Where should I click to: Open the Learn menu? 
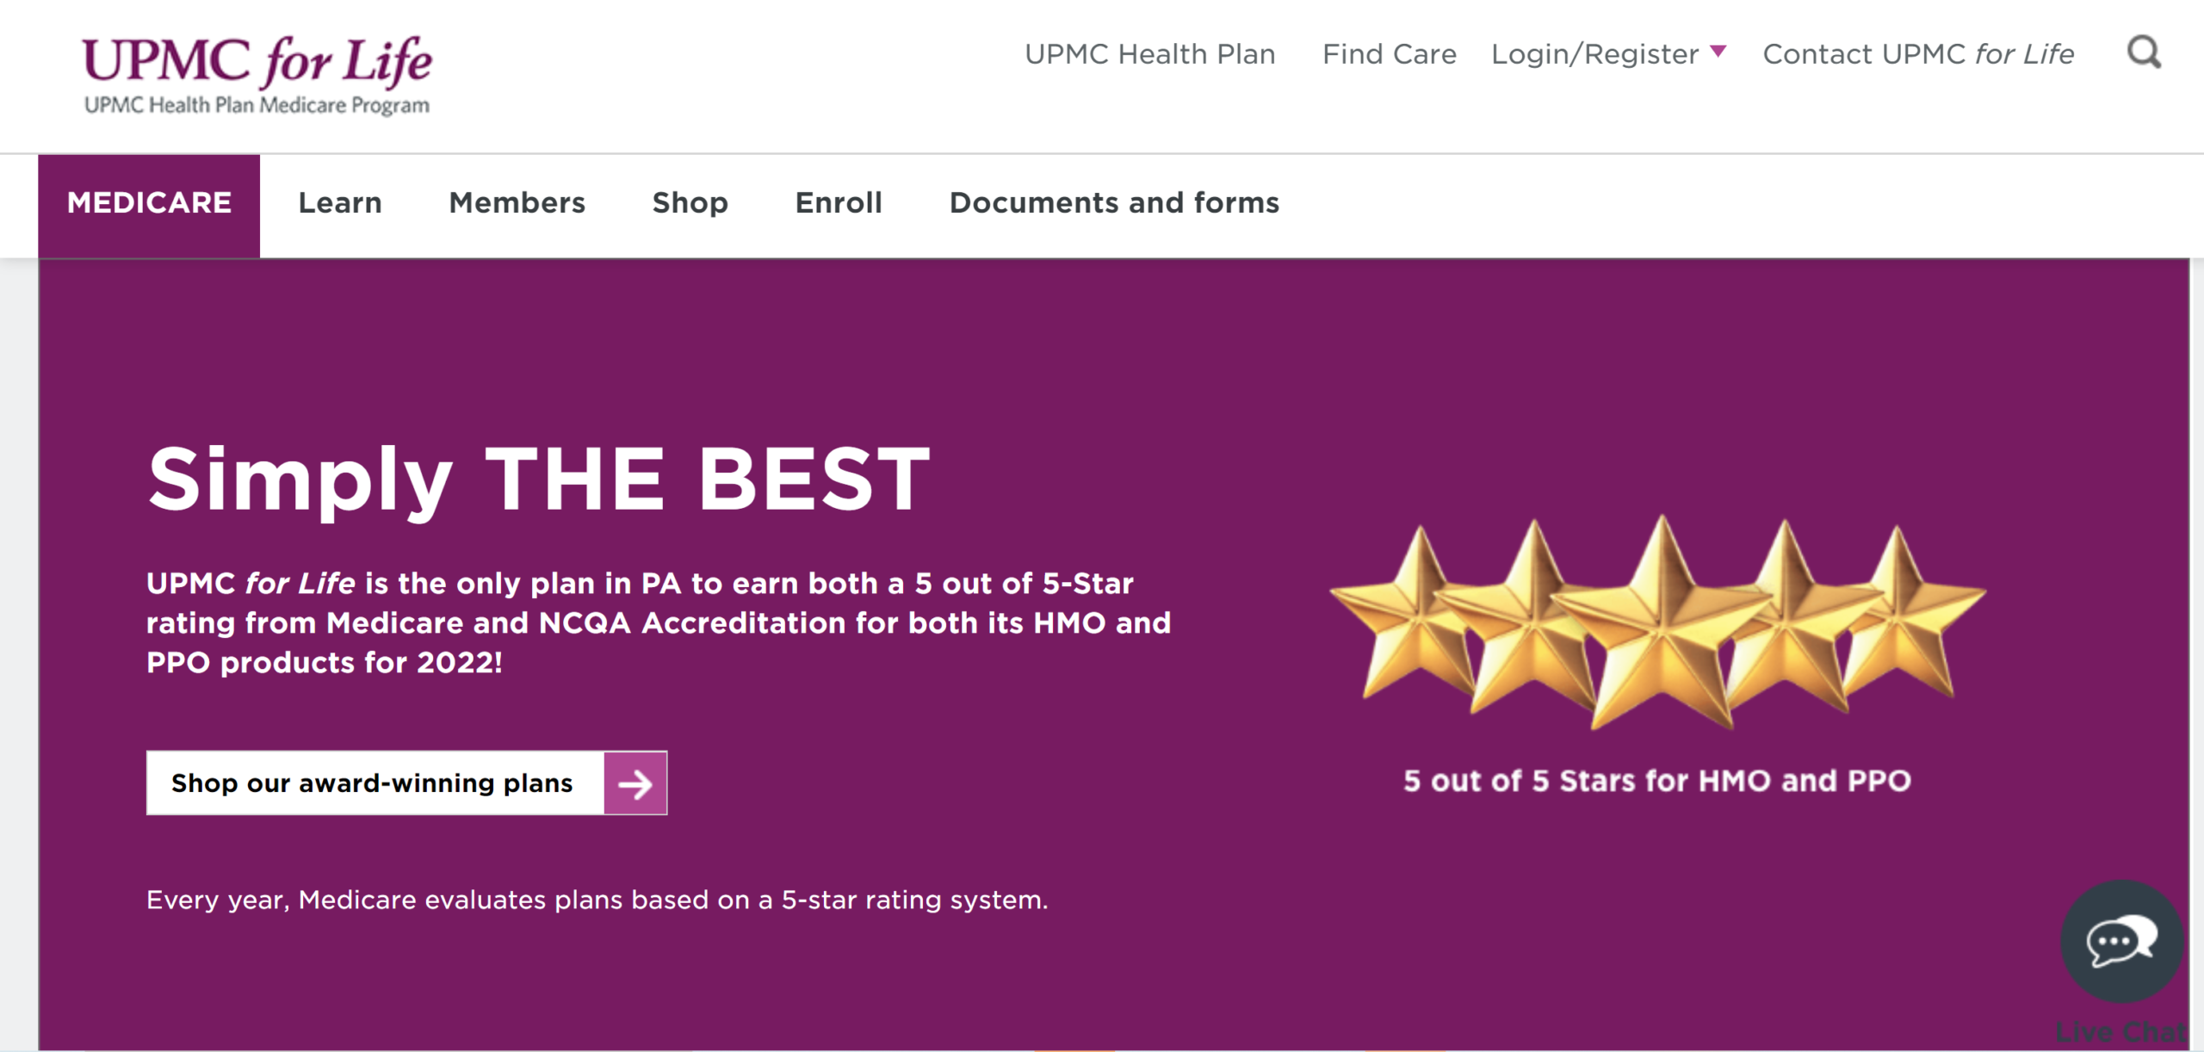click(340, 203)
